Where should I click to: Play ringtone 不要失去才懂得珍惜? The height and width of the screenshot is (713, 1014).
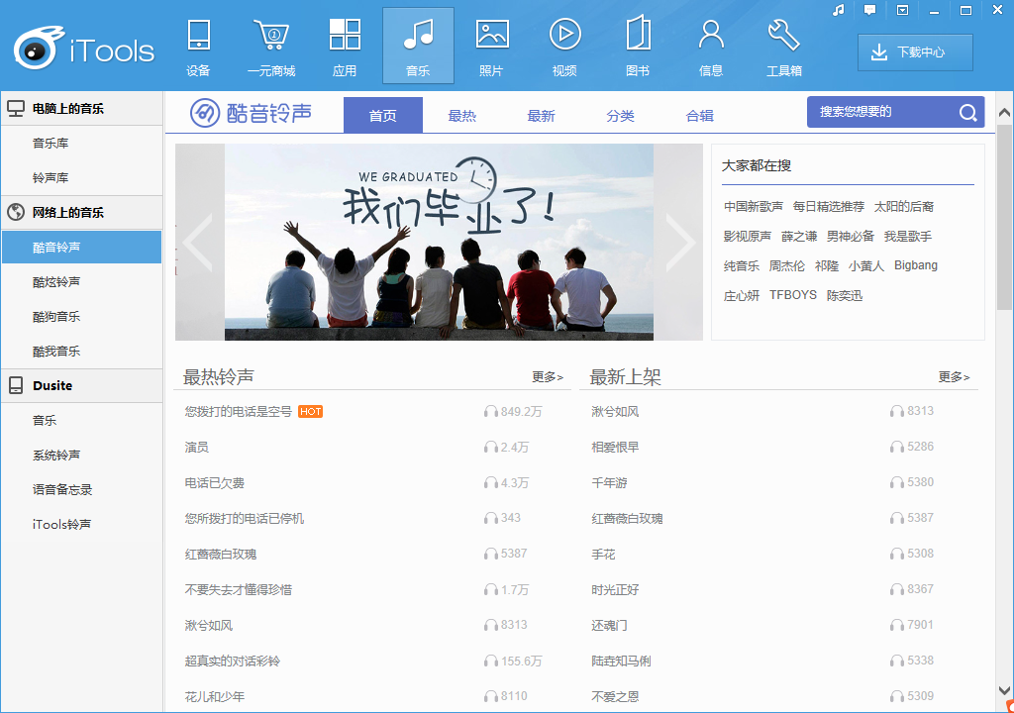(239, 589)
